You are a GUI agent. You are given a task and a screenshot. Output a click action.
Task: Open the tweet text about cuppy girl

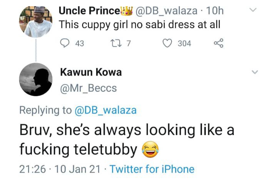coord(139,25)
